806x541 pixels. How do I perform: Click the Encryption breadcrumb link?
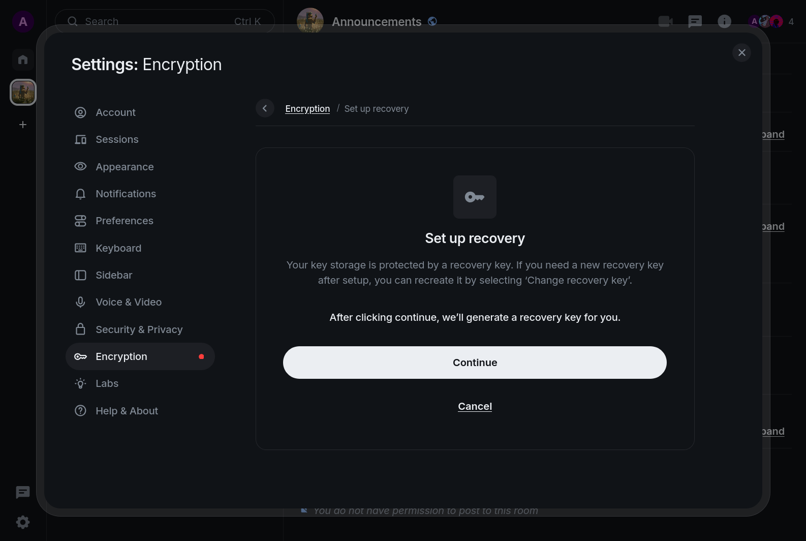[307, 109]
